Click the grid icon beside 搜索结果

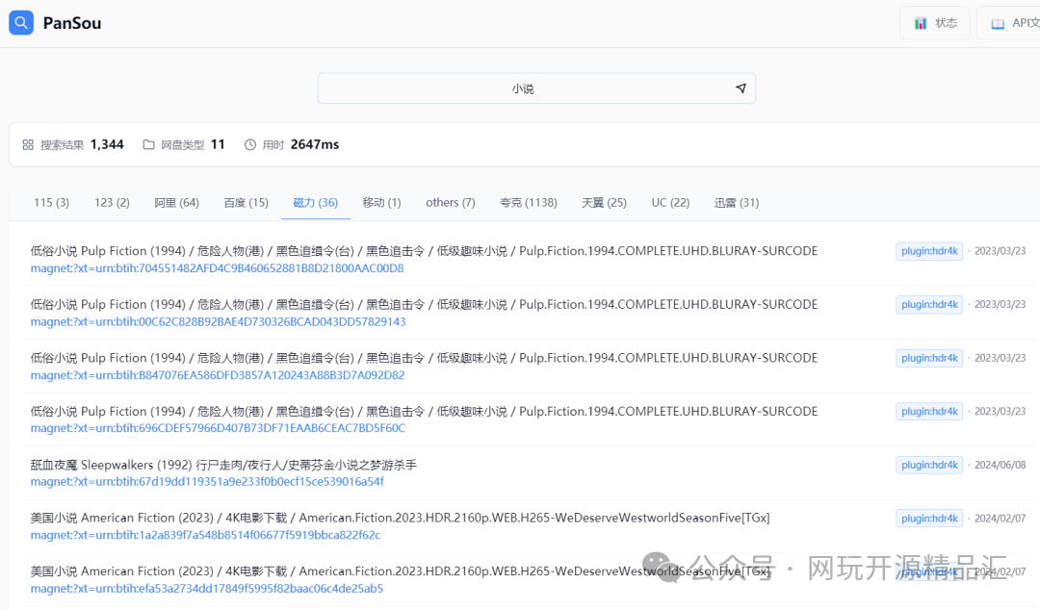[x=26, y=144]
